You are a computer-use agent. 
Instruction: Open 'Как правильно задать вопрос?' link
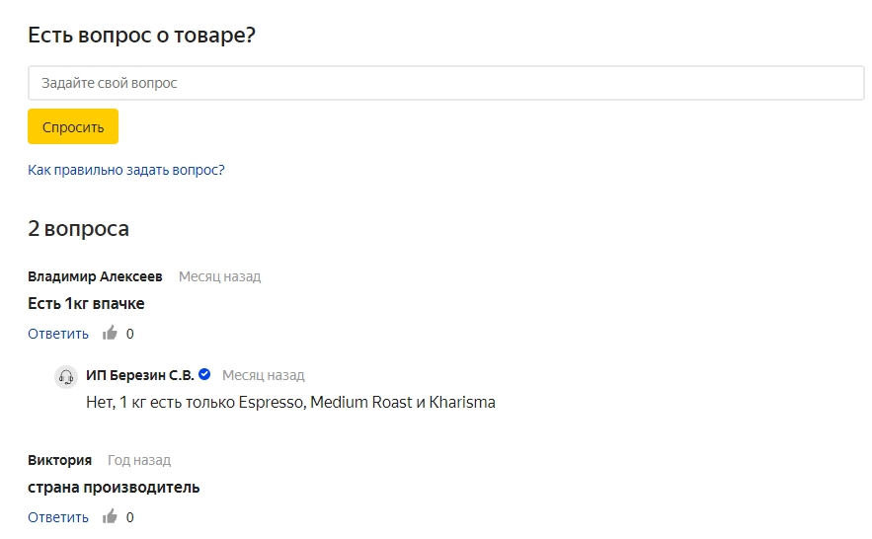click(x=126, y=170)
